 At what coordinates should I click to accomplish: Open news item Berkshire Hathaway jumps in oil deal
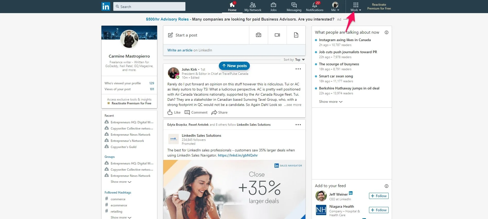point(349,88)
